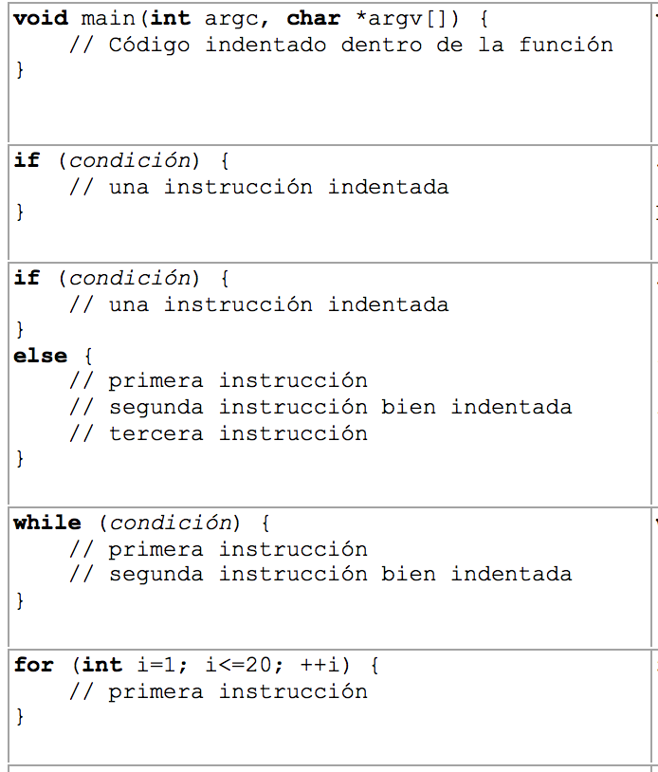
Task: Click the bold 'while' keyword
Action: pos(47,523)
